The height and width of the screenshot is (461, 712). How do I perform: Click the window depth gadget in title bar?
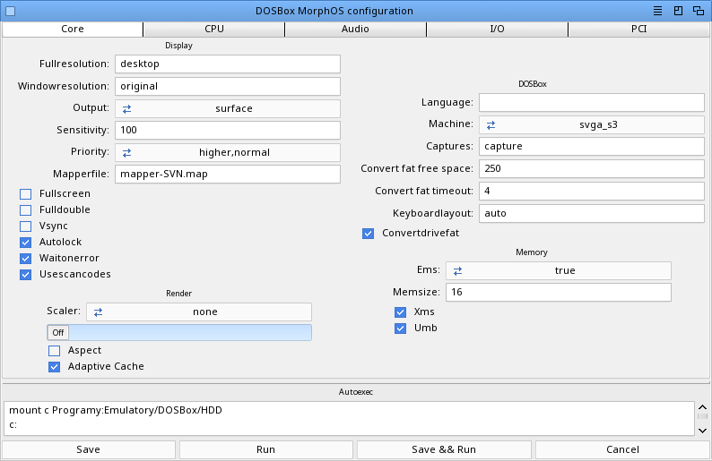tap(699, 11)
